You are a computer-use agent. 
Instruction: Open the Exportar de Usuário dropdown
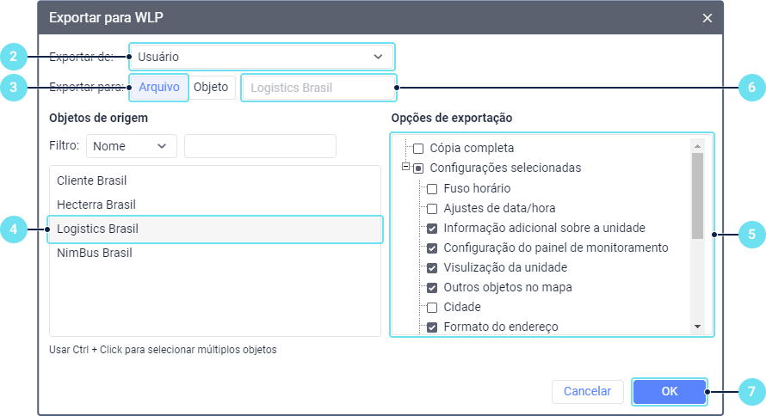[x=262, y=57]
